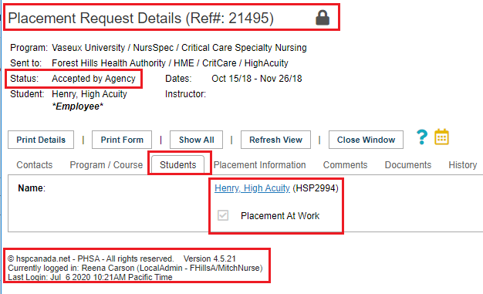The height and width of the screenshot is (294, 483).
Task: Open the History tab
Action: [x=463, y=165]
